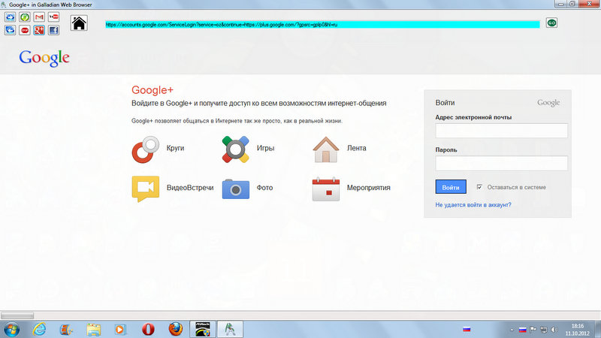
Task: Click the Игры label text
Action: 265,148
